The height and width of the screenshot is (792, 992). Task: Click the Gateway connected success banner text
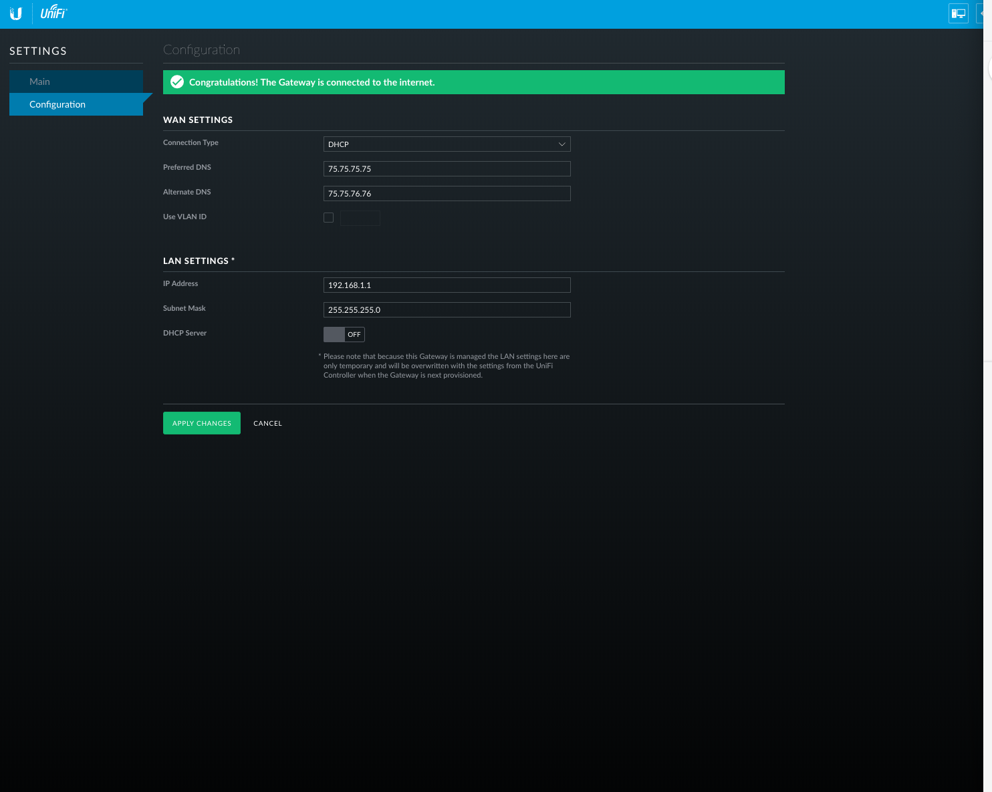[x=312, y=82]
